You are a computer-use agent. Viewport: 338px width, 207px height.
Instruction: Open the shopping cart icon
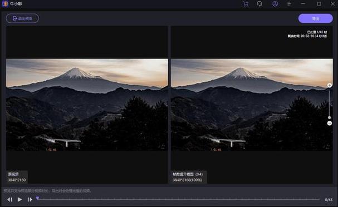(x=246, y=4)
